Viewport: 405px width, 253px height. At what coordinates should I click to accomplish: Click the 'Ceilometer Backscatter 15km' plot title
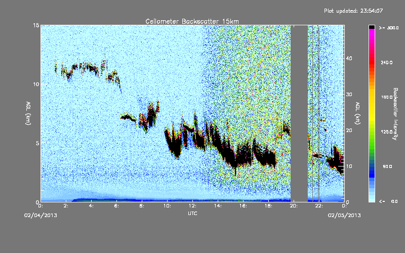[192, 21]
